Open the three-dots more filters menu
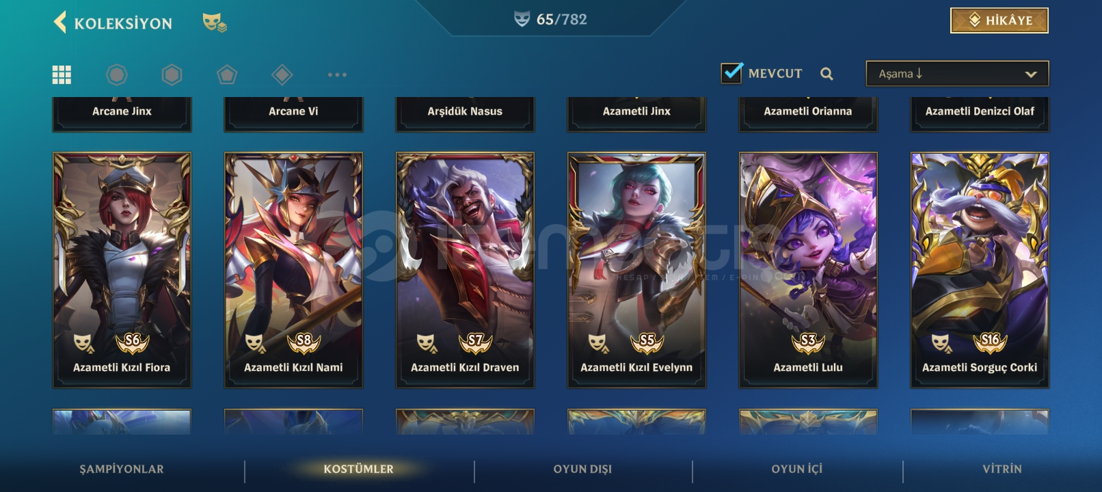Screen dimensions: 1102x492 pyautogui.click(x=337, y=74)
